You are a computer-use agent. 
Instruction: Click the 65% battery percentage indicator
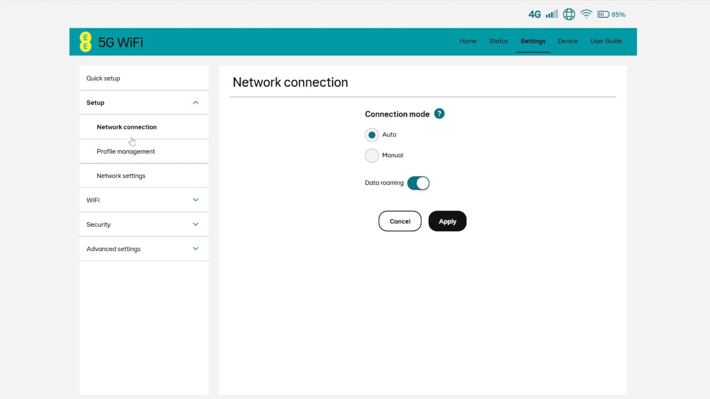618,14
